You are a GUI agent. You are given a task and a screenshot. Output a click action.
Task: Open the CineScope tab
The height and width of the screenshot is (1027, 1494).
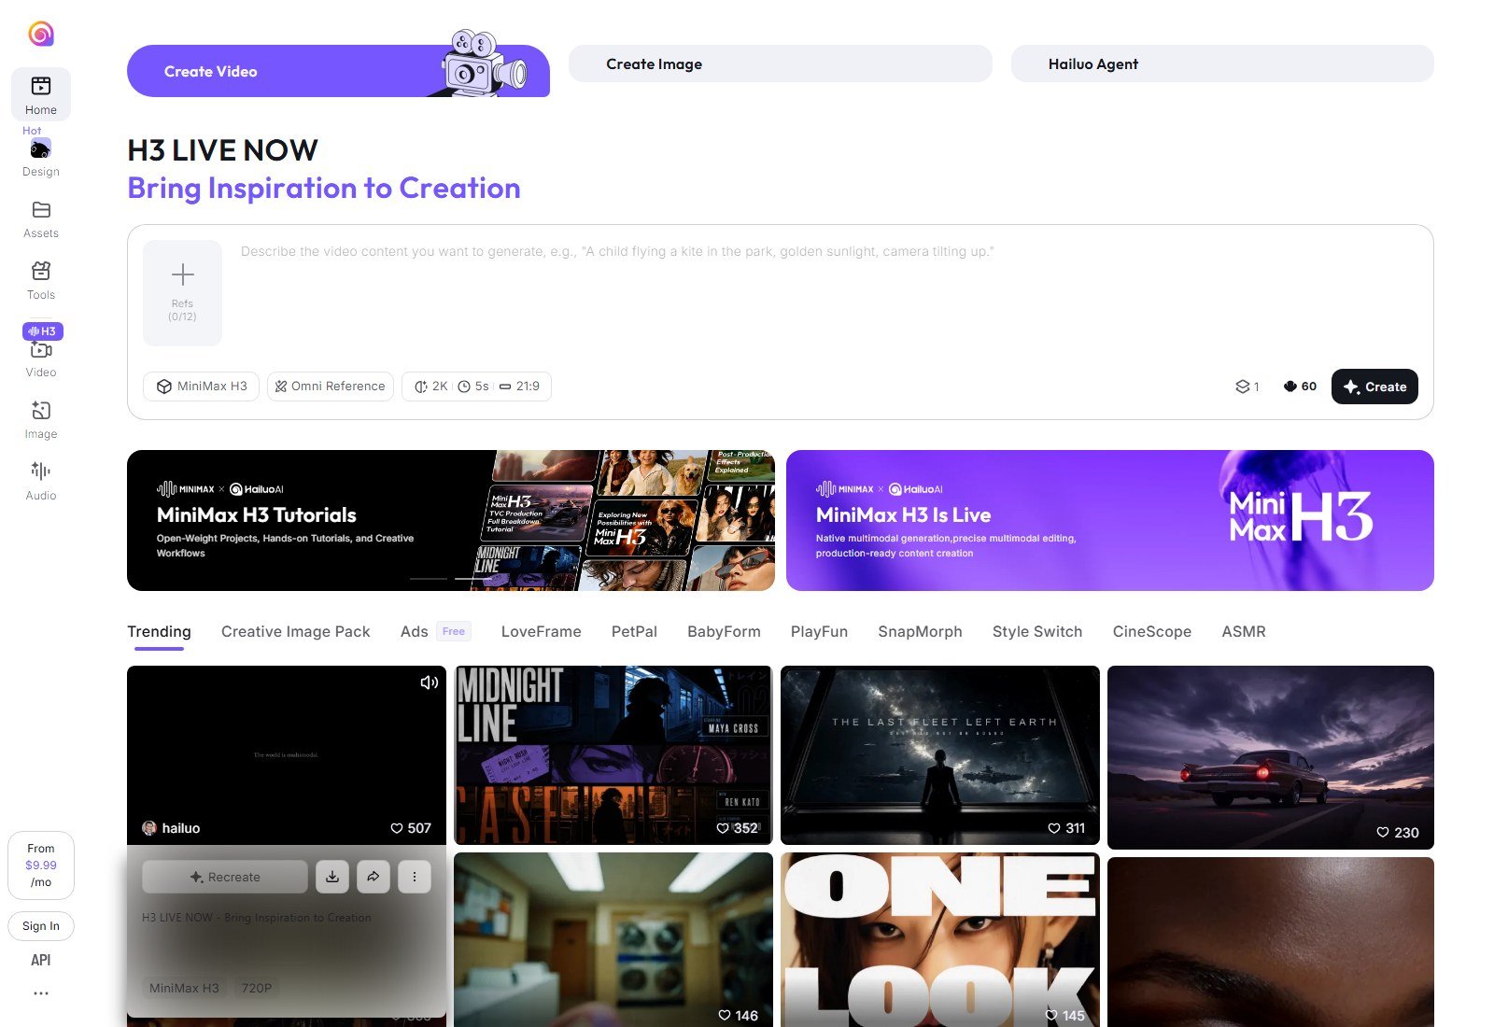pos(1152,632)
